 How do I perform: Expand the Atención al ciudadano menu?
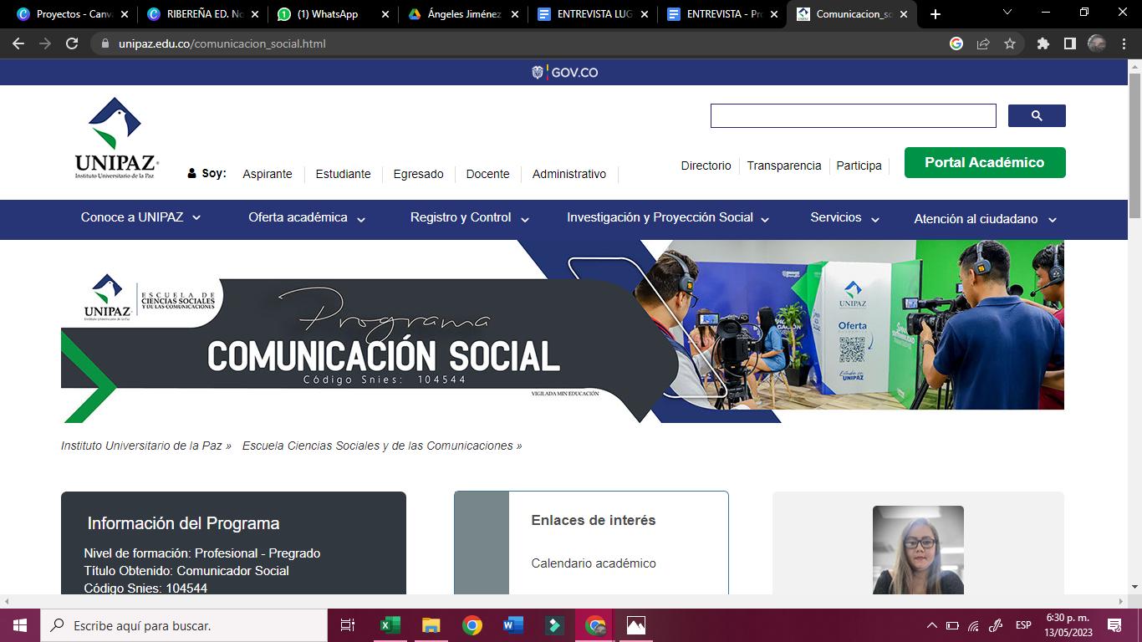pos(986,219)
